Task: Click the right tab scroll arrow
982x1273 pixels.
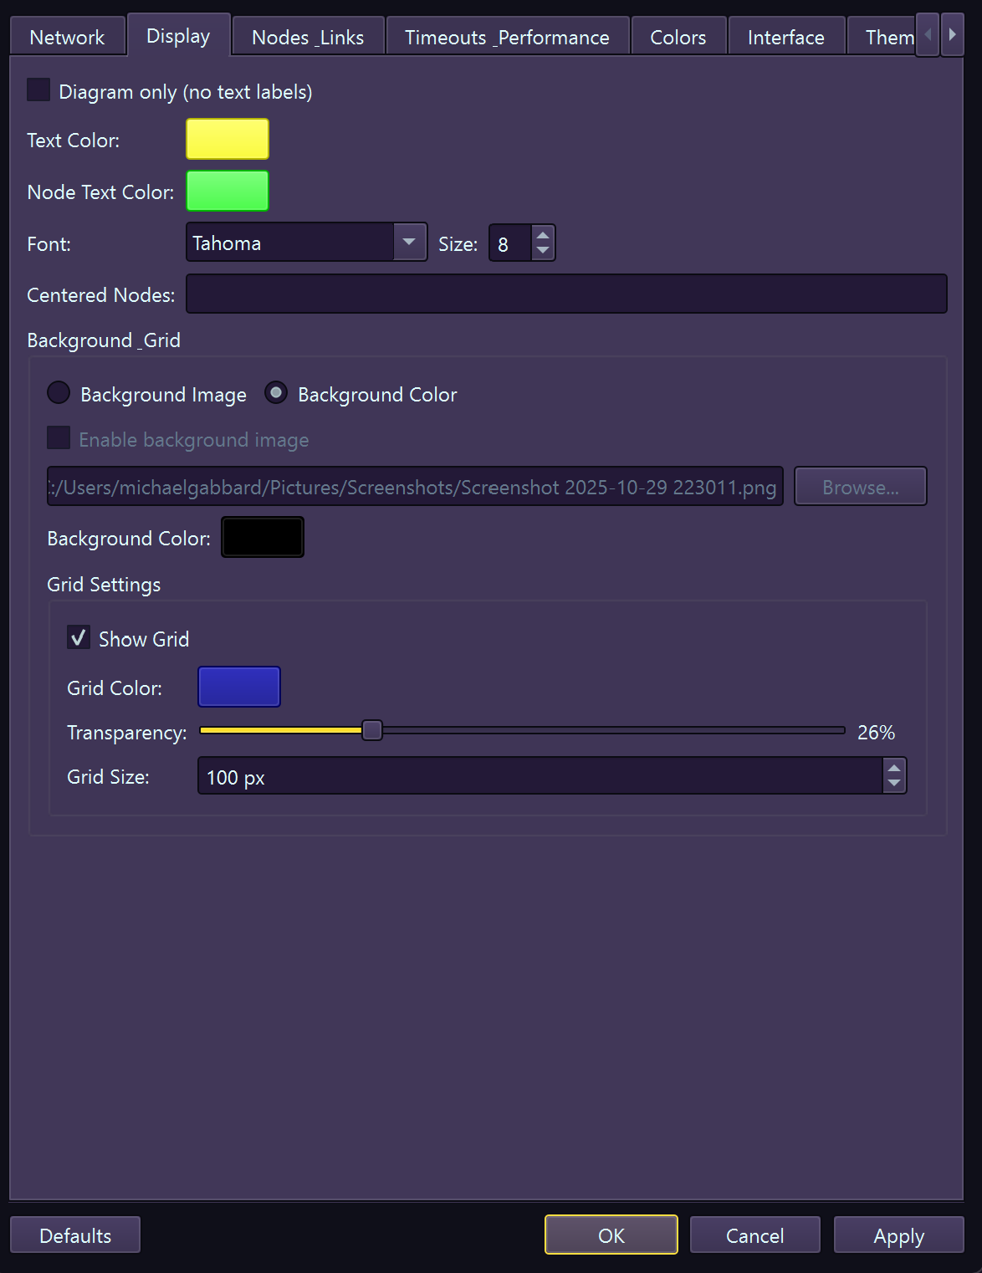Action: coord(953,35)
